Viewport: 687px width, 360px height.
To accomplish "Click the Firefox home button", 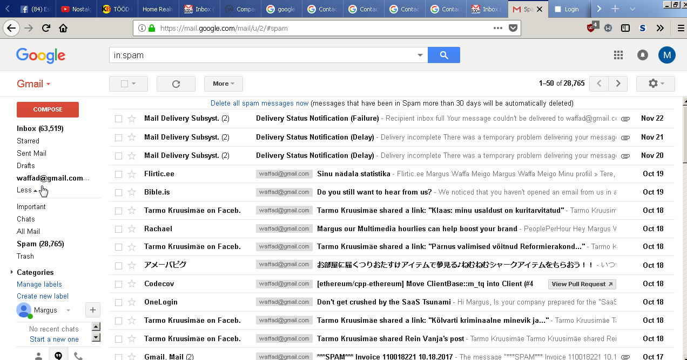I will click(63, 28).
